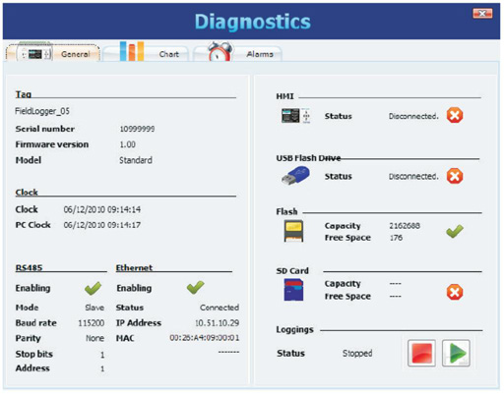Click the HMI device icon

pyautogui.click(x=295, y=116)
